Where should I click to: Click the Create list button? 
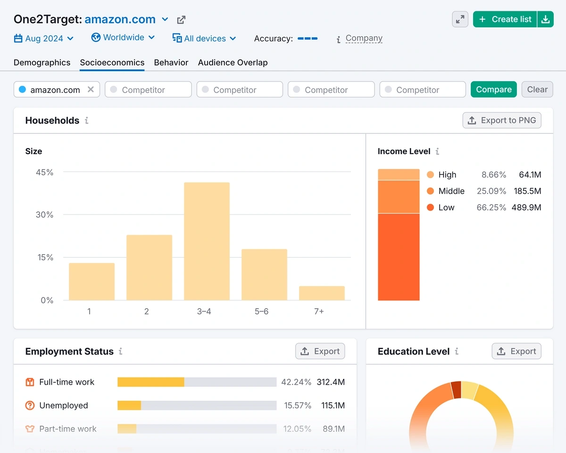click(505, 19)
